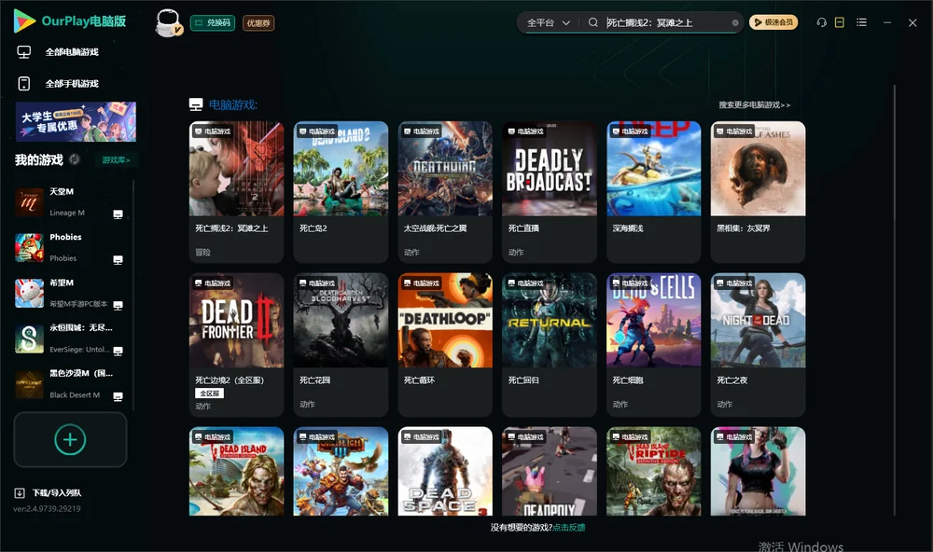This screenshot has height=552, width=933.
Task: Click the search magnifier icon
Action: point(593,22)
